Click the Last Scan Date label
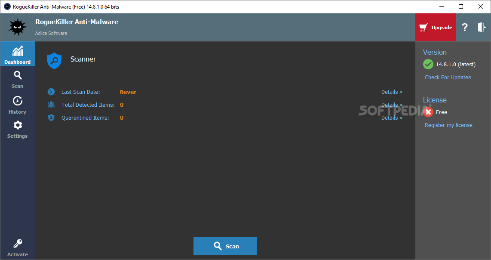Viewport: 491px width, 260px height. coord(80,92)
